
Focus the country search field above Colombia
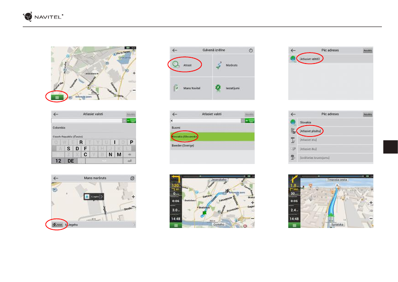coord(87,120)
